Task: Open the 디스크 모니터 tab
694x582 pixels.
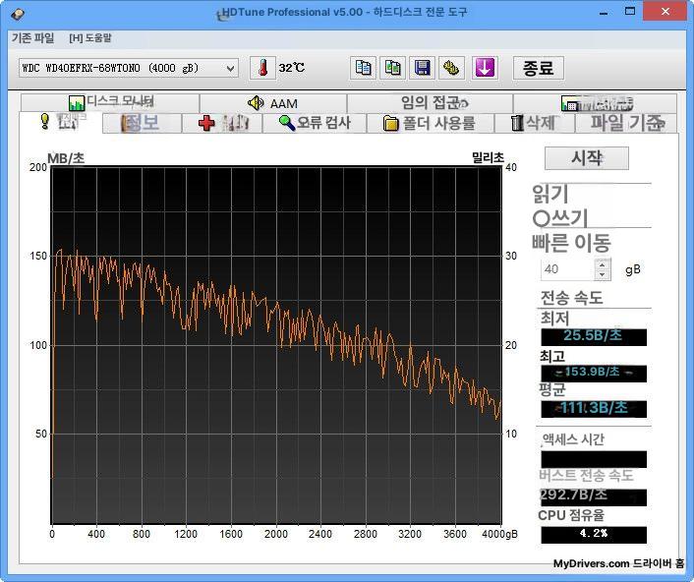Action: click(110, 103)
